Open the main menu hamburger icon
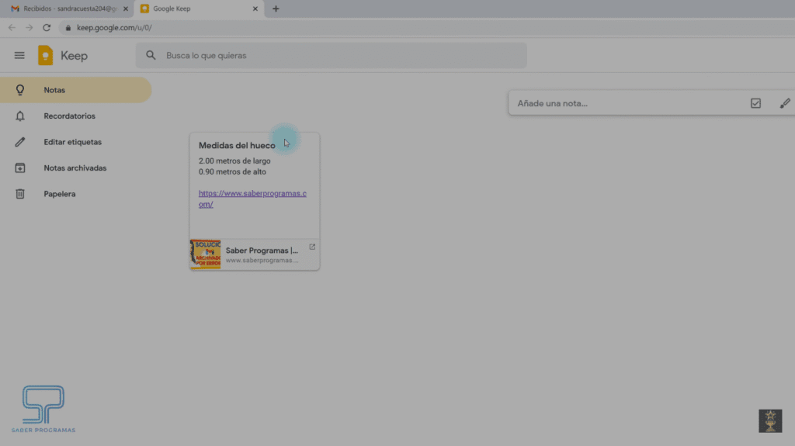The height and width of the screenshot is (446, 795). 19,55
